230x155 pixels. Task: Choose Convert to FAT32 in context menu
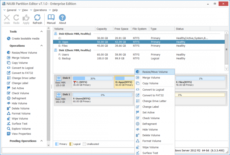pyautogui.click(x=155, y=95)
